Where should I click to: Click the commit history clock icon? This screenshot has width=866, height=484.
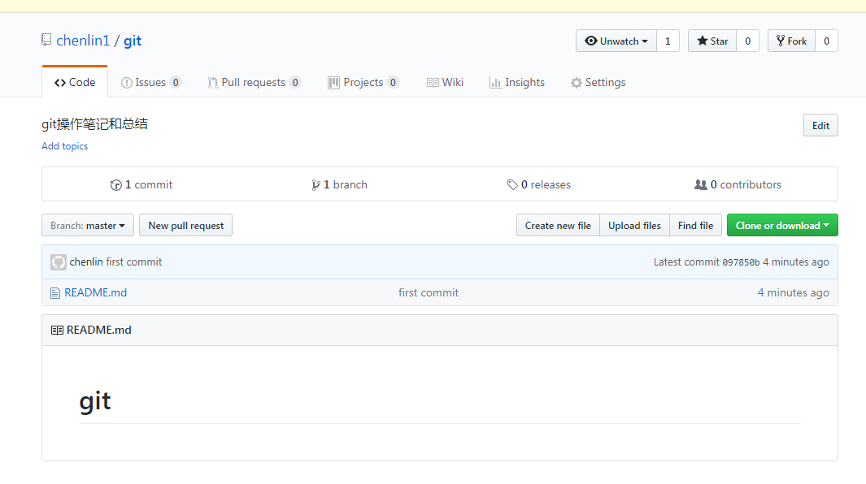(x=116, y=185)
